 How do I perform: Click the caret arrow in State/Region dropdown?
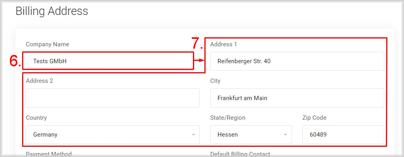coord(286,135)
